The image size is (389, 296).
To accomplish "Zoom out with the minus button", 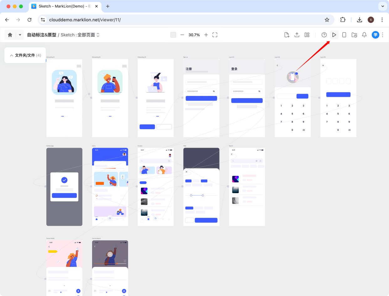I will (x=182, y=35).
